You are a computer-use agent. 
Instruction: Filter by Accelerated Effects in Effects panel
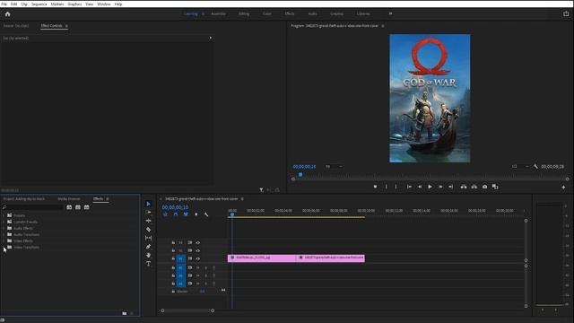69,207
